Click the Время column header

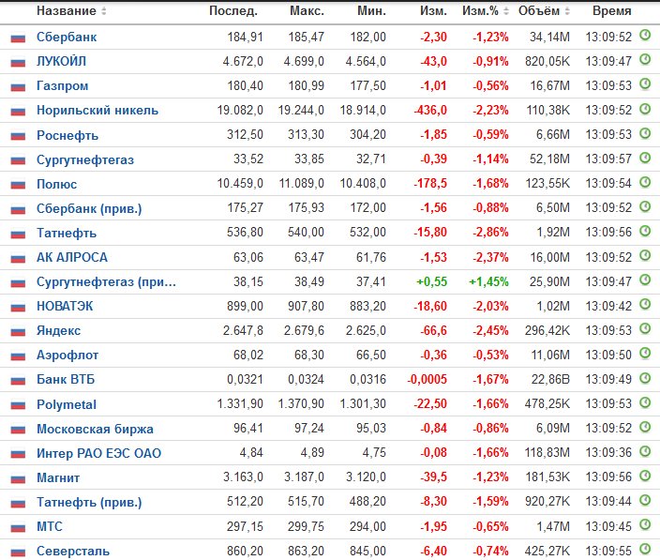[612, 11]
